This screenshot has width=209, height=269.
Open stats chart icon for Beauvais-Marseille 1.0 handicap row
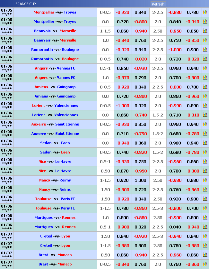coord(205,40)
